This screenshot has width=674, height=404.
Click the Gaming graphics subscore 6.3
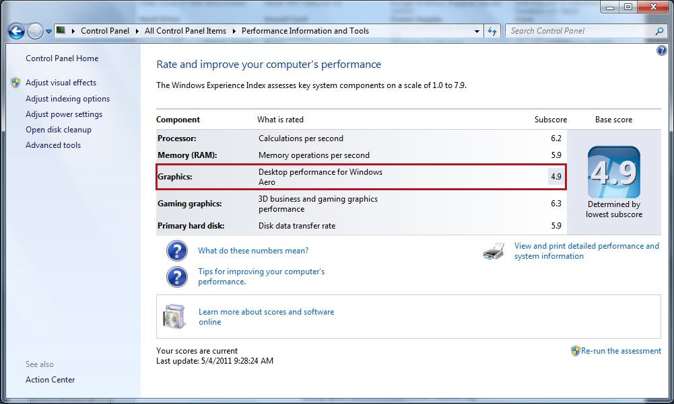pyautogui.click(x=555, y=204)
